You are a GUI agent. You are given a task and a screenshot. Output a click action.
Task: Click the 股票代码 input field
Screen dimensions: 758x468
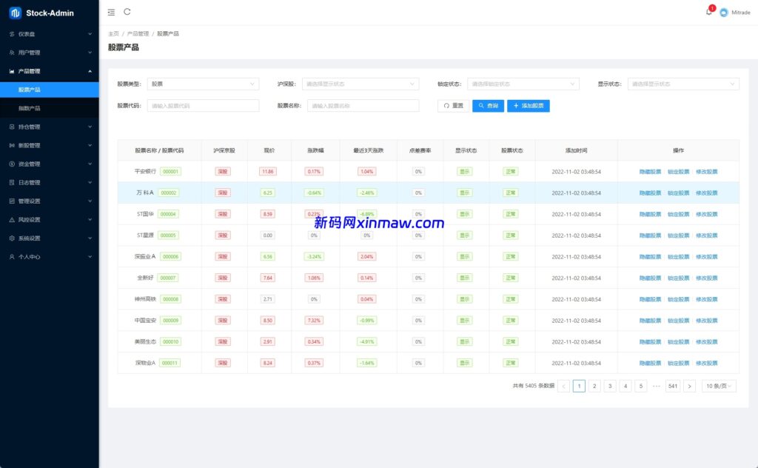click(203, 106)
